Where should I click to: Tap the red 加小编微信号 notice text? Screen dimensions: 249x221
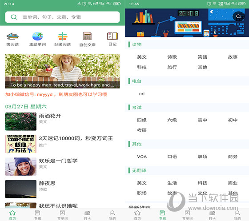56,94
